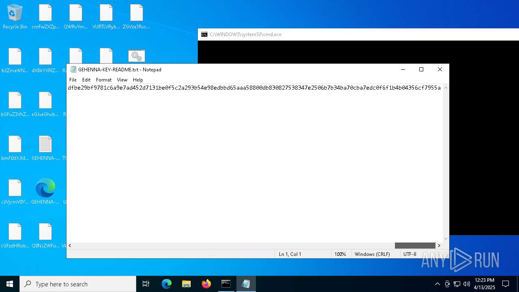Click the taskbar clock showing 12:23 PM
This screenshot has width=519, height=292.
(484, 284)
